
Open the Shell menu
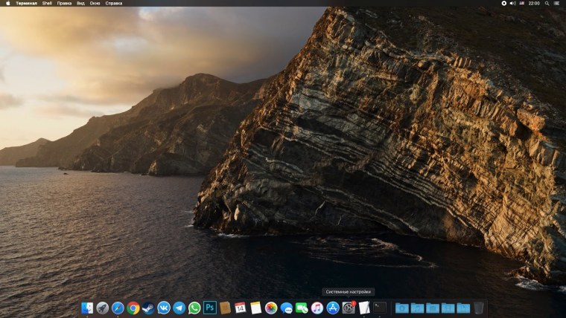coord(47,3)
